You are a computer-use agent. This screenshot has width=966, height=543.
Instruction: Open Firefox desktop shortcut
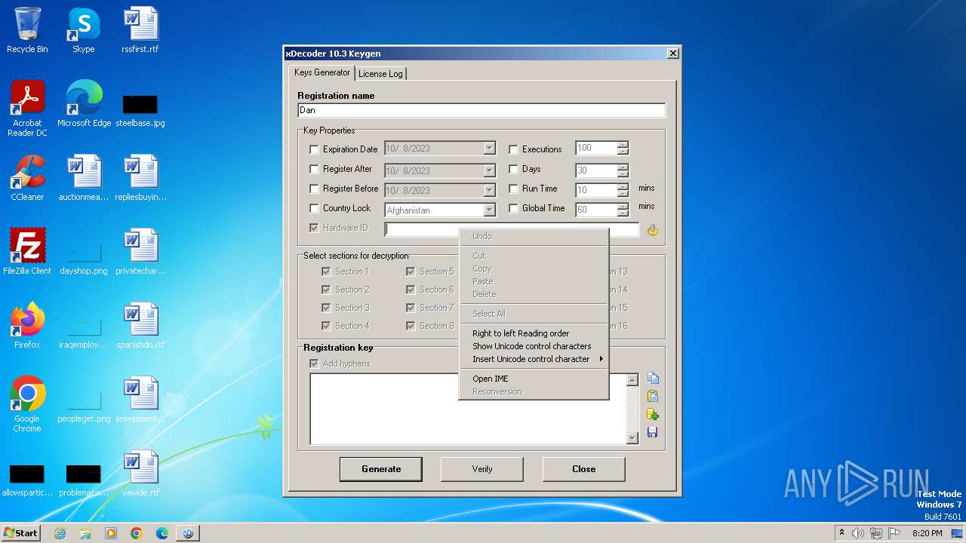27,326
